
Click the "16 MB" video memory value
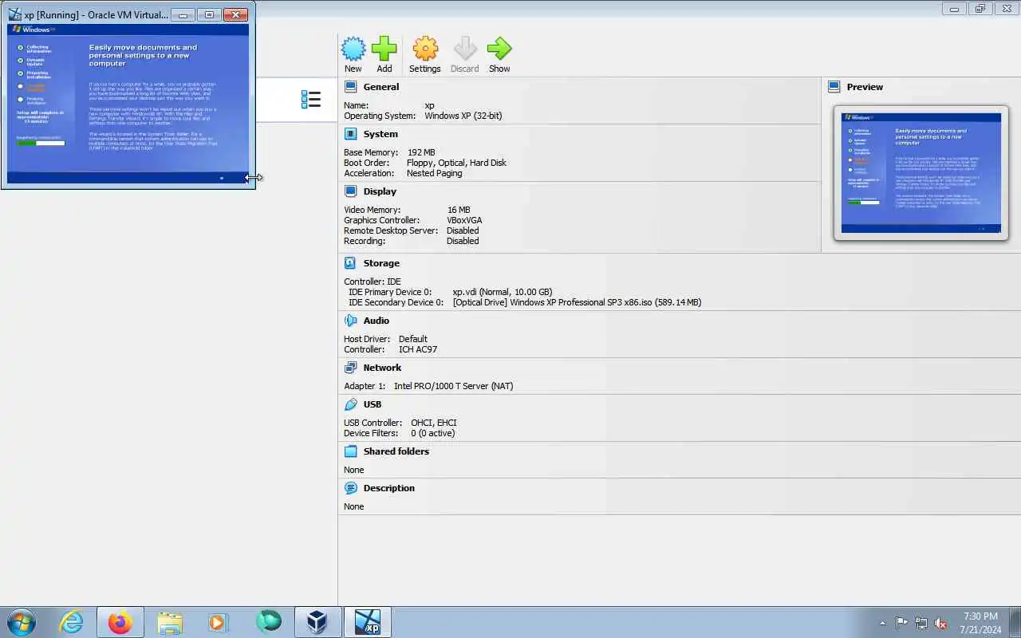(459, 210)
